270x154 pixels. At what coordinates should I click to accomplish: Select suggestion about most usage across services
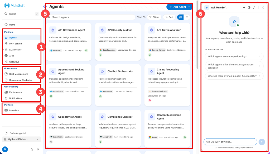pos(234,66)
